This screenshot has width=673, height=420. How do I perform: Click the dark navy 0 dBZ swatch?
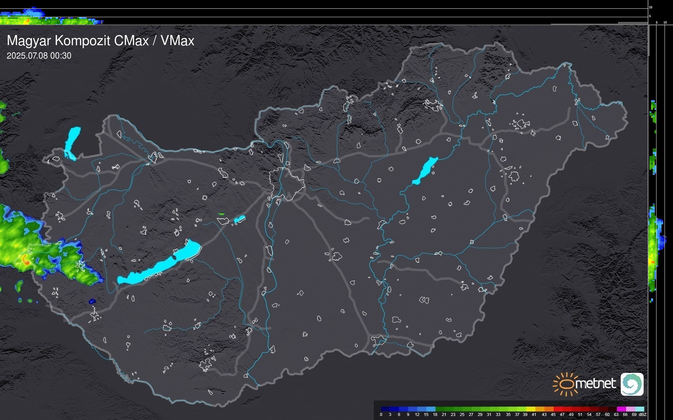(385, 409)
